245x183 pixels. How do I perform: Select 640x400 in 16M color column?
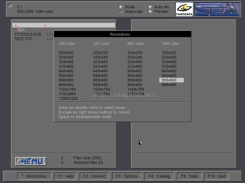click(x=169, y=71)
